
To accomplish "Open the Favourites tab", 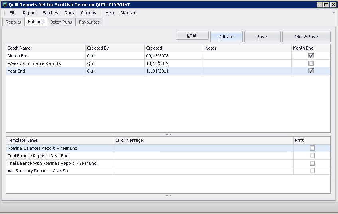I will tap(89, 22).
